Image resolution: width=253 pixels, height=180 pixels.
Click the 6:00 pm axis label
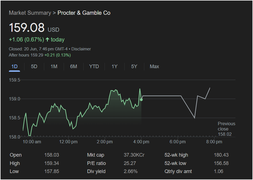click(178, 142)
